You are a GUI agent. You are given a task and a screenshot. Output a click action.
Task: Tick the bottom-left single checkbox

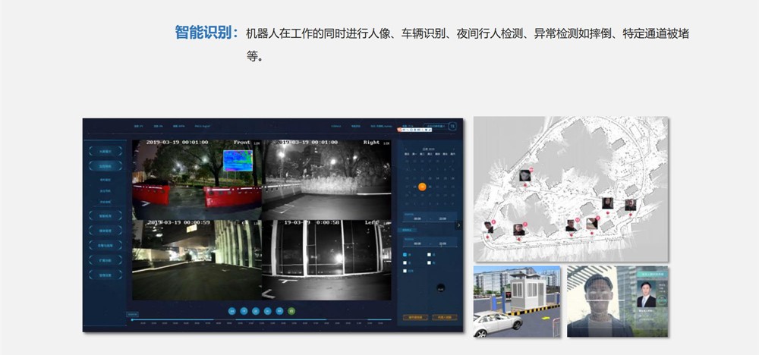point(405,271)
